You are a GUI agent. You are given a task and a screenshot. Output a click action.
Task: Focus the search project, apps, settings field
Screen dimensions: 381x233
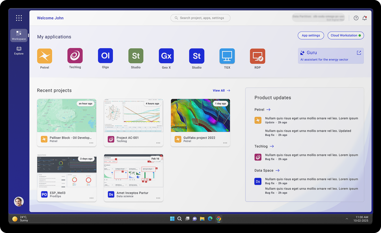tap(200, 18)
